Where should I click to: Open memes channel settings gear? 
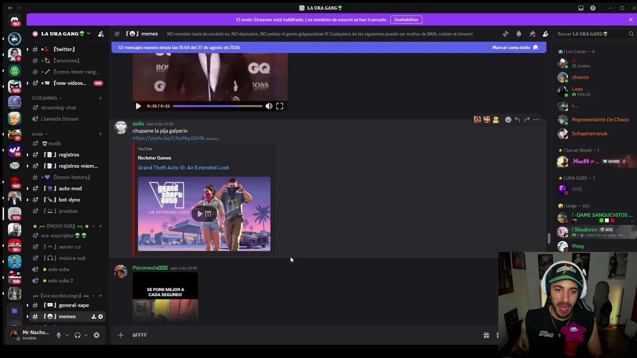[101, 317]
